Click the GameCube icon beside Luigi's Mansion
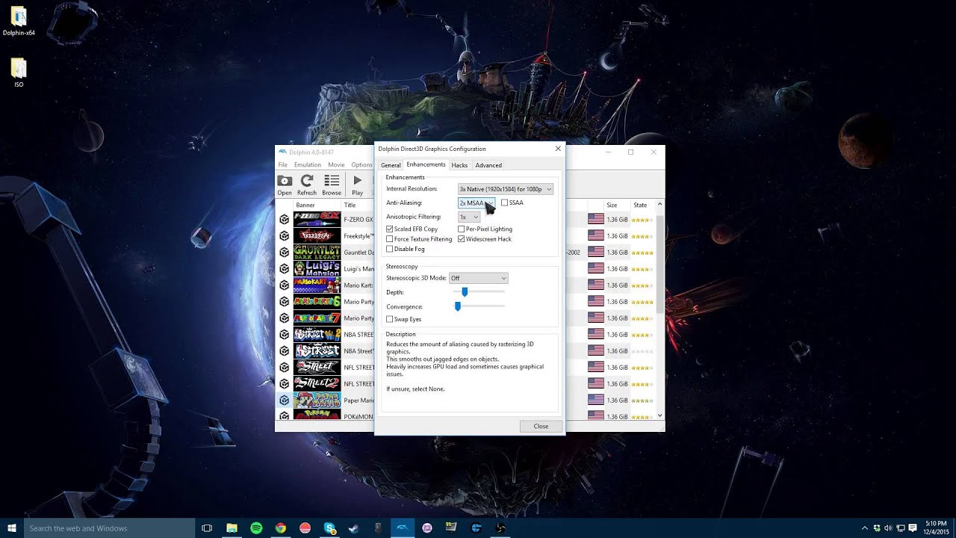Image resolution: width=956 pixels, height=538 pixels. [284, 269]
